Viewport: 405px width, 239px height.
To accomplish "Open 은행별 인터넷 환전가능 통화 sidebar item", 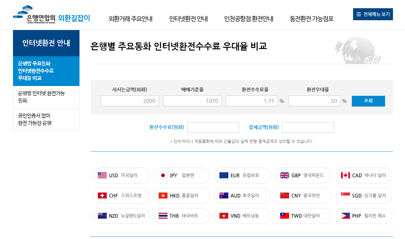I will [46, 97].
